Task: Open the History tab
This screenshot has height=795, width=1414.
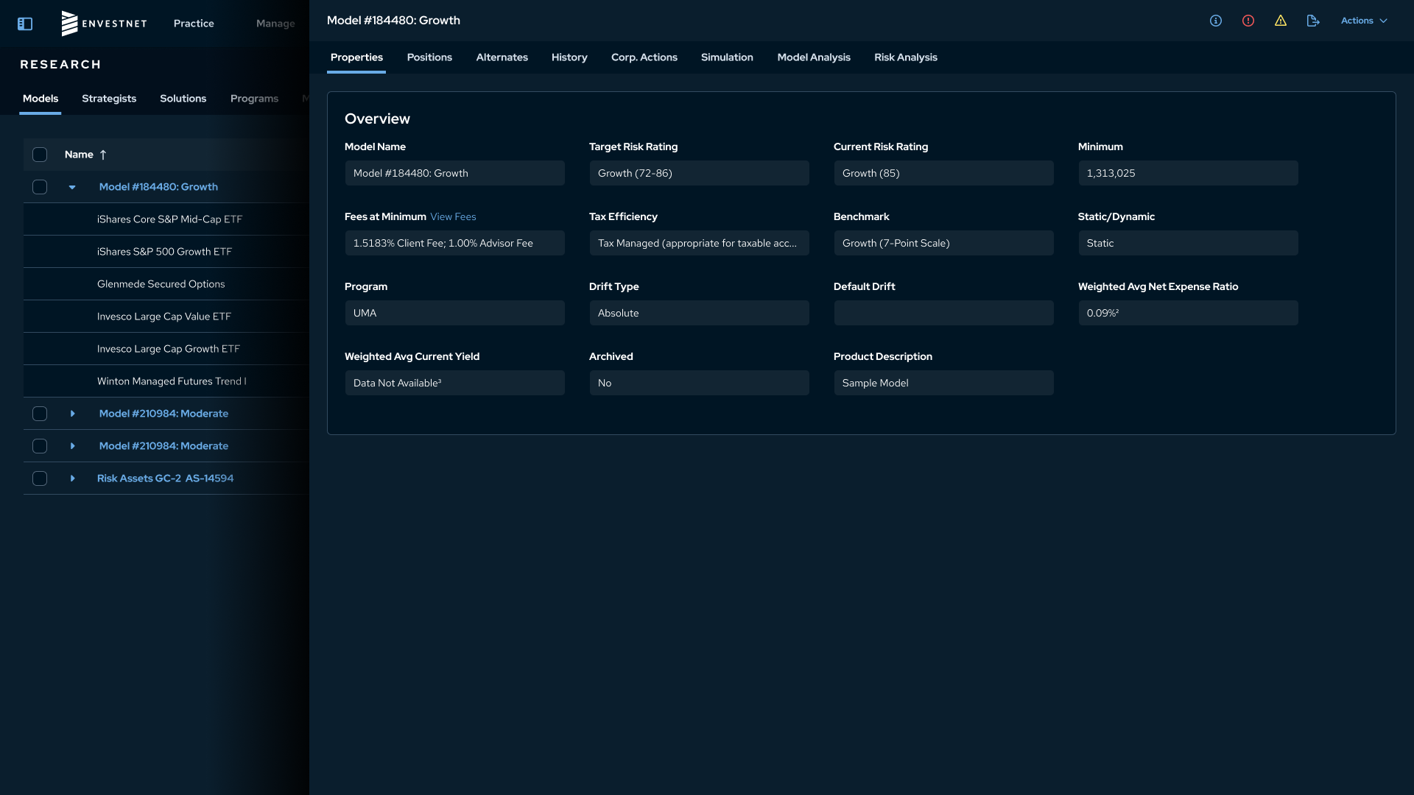Action: point(569,57)
